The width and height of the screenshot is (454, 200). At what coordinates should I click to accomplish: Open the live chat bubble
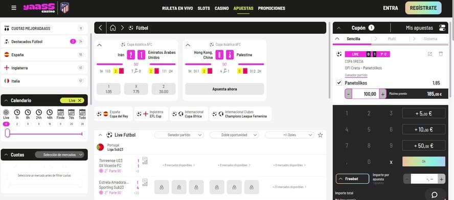pyautogui.click(x=434, y=195)
